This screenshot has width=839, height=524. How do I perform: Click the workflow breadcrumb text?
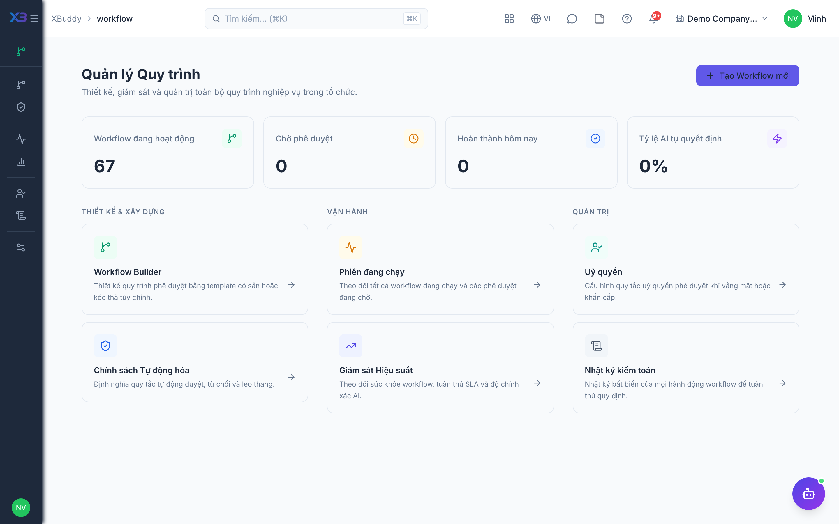[x=115, y=18]
